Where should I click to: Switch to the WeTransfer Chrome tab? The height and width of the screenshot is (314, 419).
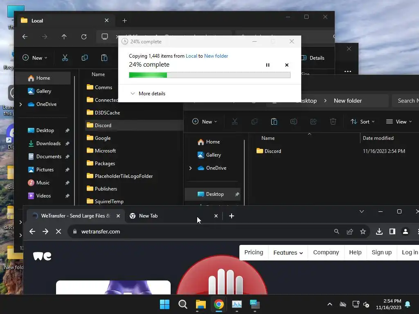[76, 216]
